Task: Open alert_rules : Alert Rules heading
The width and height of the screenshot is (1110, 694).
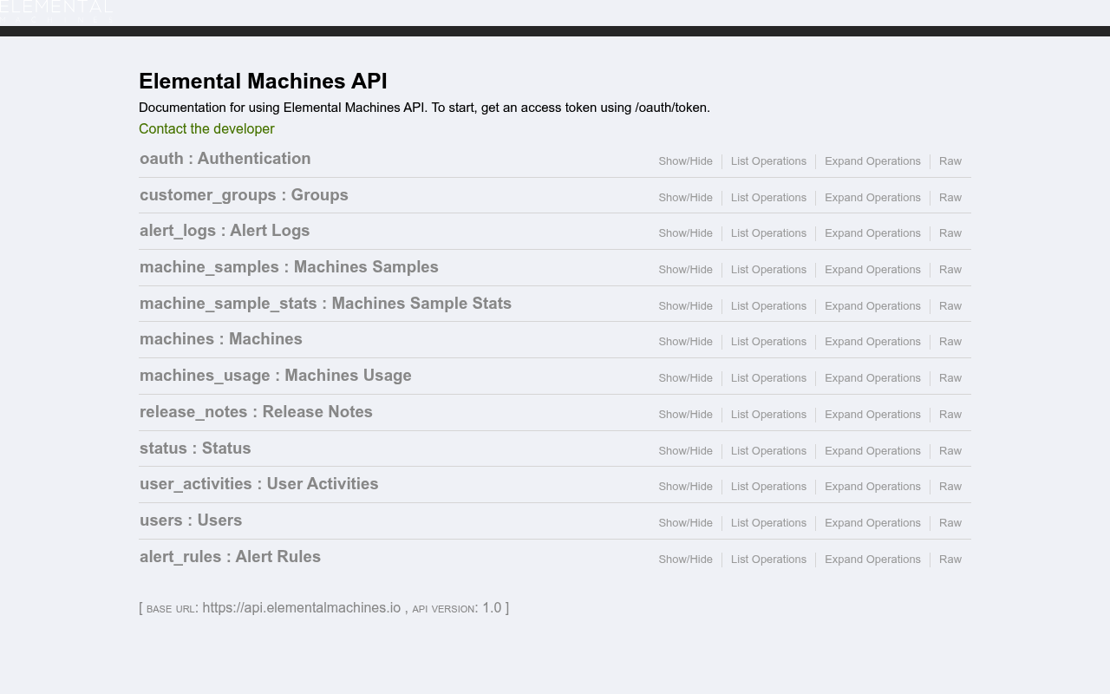Action: pos(230,557)
